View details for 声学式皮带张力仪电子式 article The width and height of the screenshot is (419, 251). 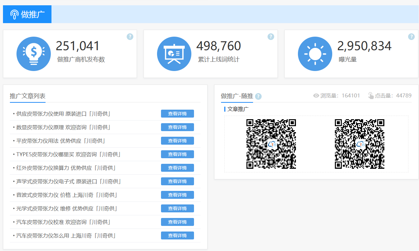click(177, 181)
